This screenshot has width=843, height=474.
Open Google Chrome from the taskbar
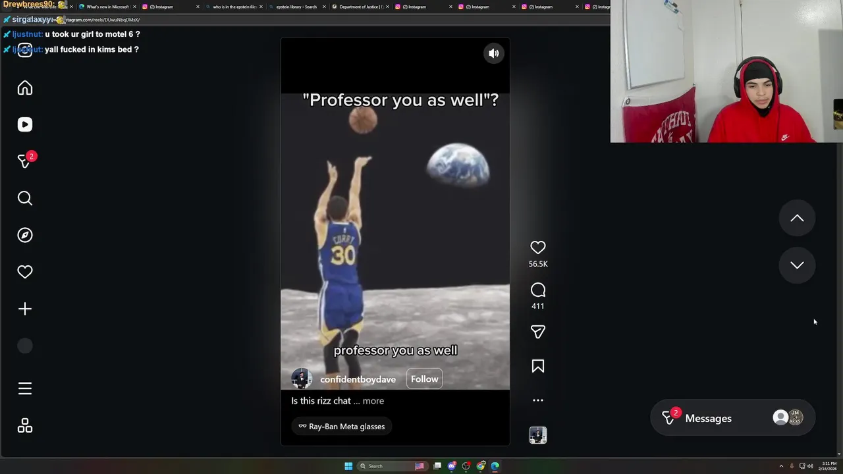pyautogui.click(x=481, y=466)
